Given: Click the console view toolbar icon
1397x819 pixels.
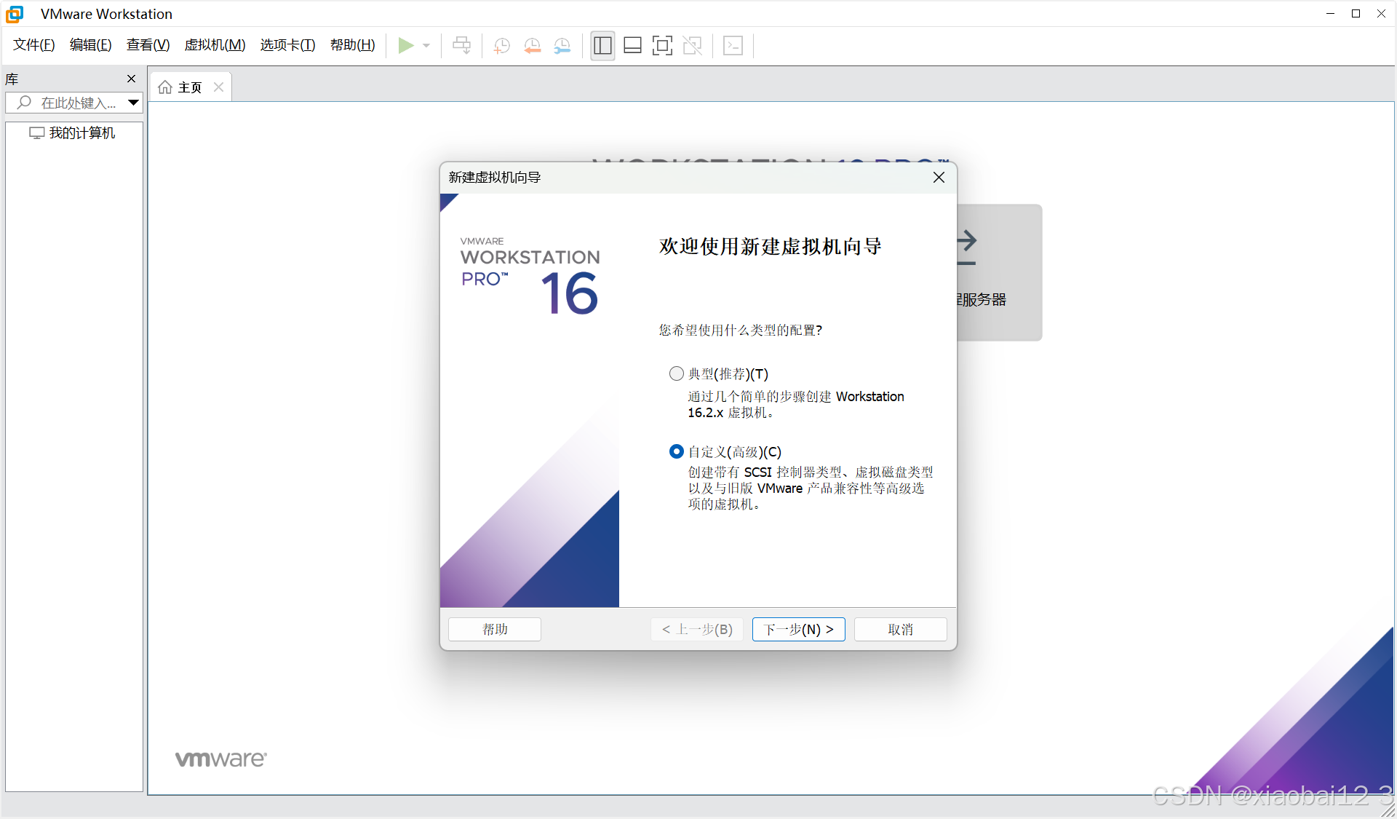Looking at the screenshot, I should 733,45.
